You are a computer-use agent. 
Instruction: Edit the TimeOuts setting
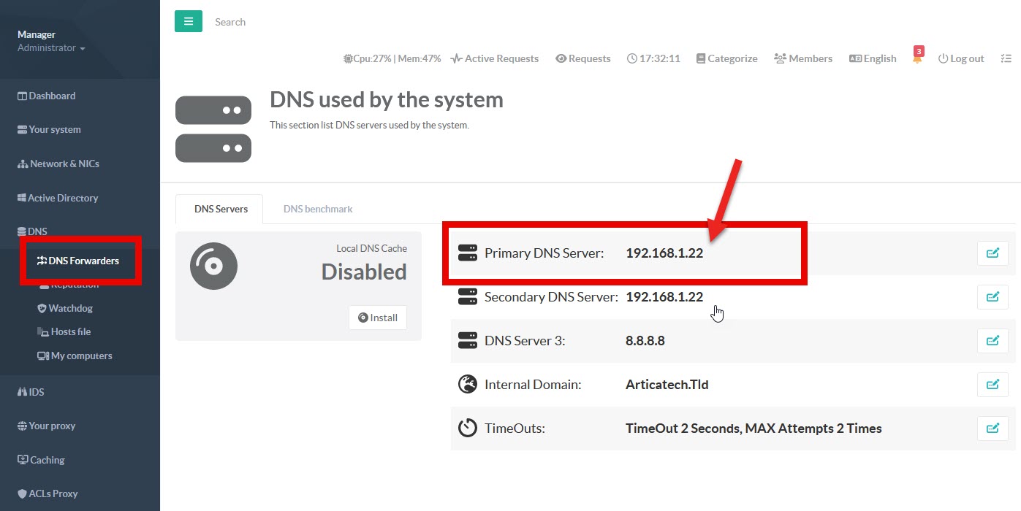click(x=992, y=429)
